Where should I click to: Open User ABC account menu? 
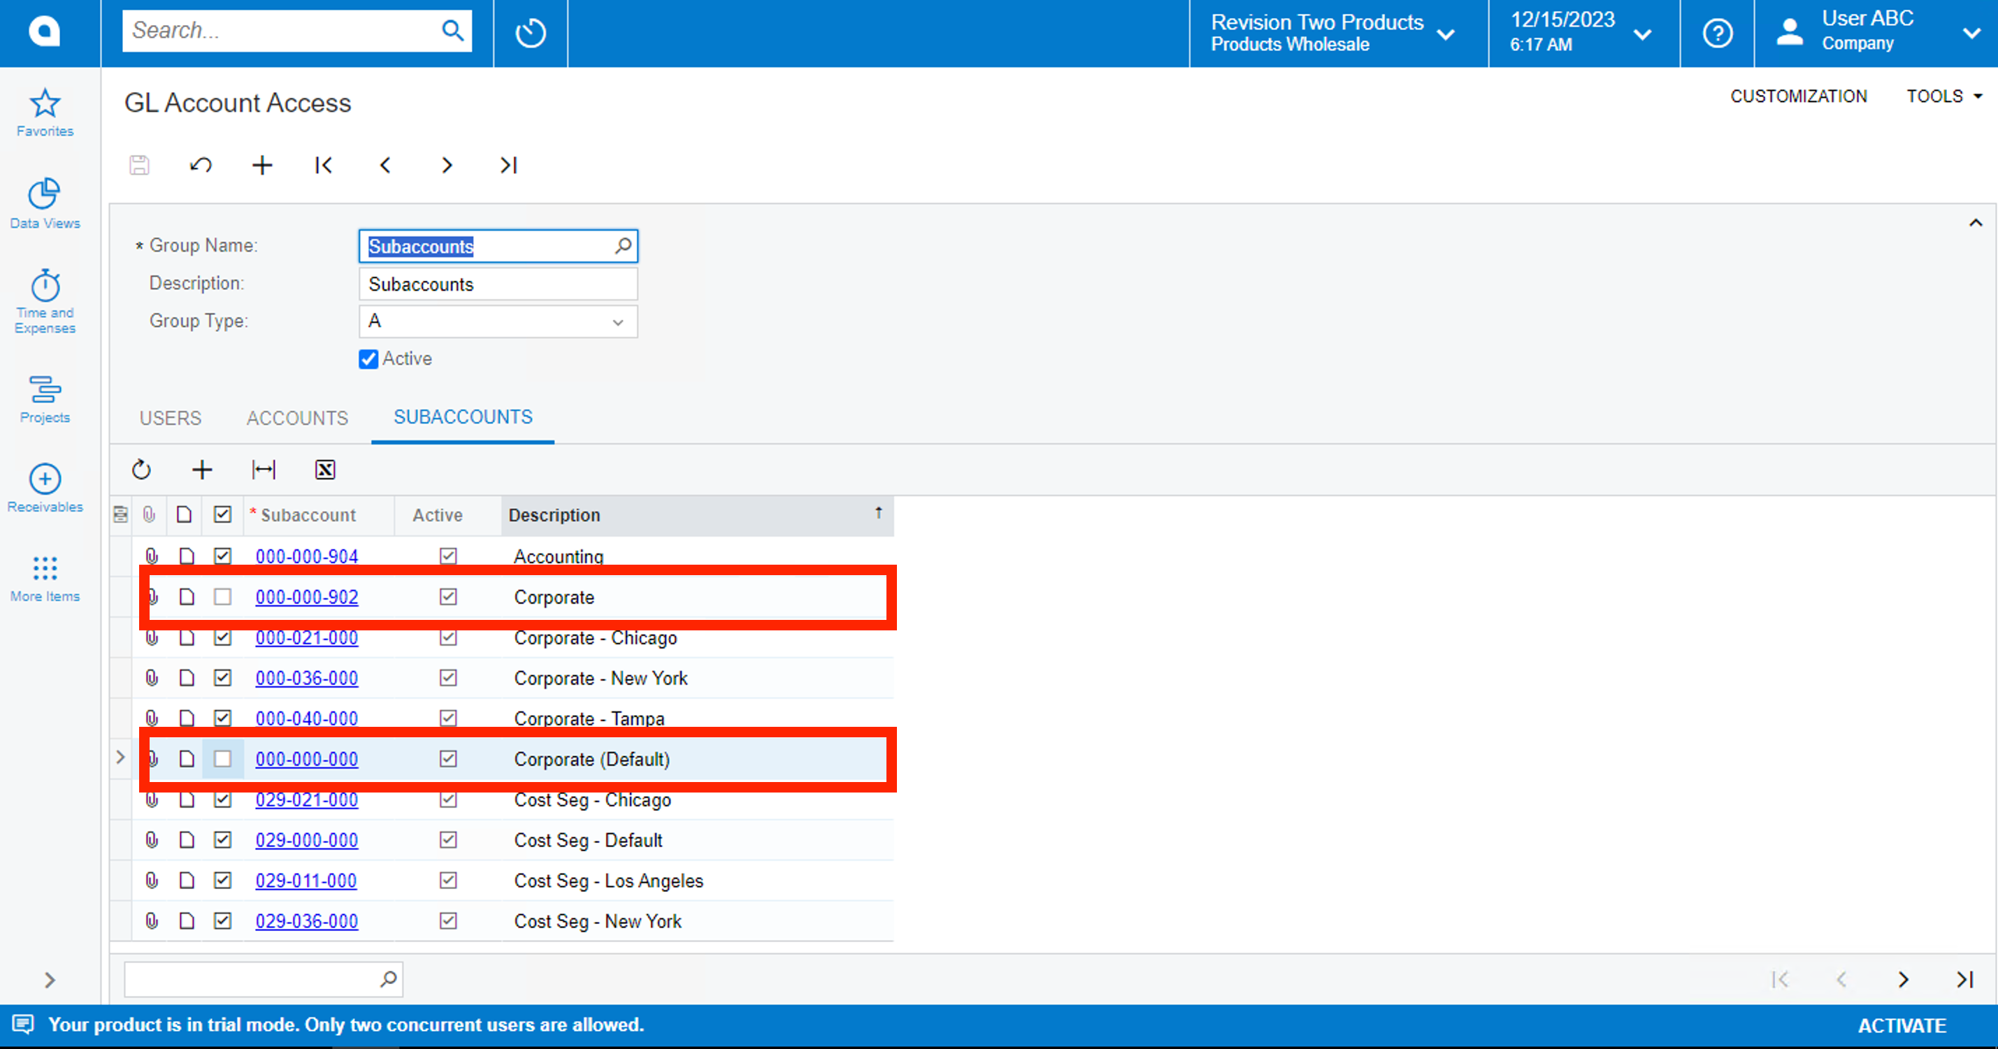click(1876, 33)
